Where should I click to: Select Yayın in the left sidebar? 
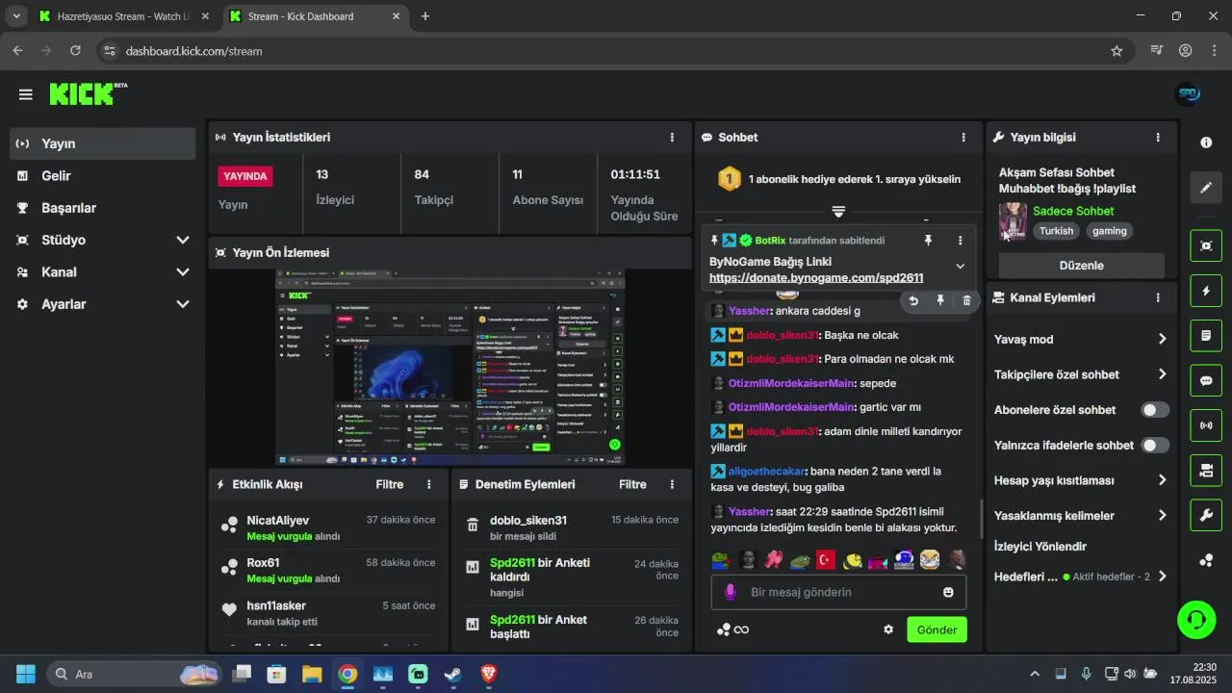point(104,143)
